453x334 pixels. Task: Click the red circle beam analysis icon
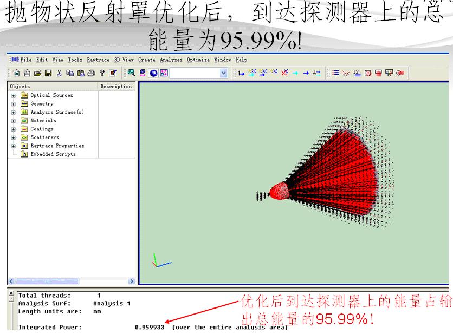[400, 73]
